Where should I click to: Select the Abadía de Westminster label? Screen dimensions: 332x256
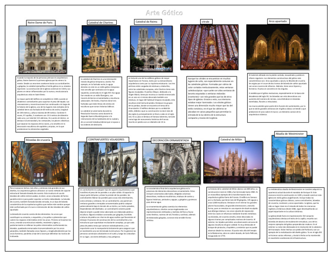pos(290,134)
